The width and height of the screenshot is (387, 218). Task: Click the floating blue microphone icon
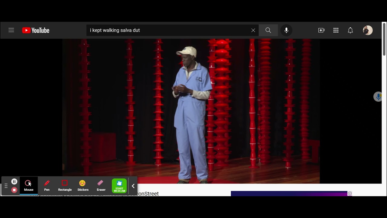pyautogui.click(x=378, y=97)
